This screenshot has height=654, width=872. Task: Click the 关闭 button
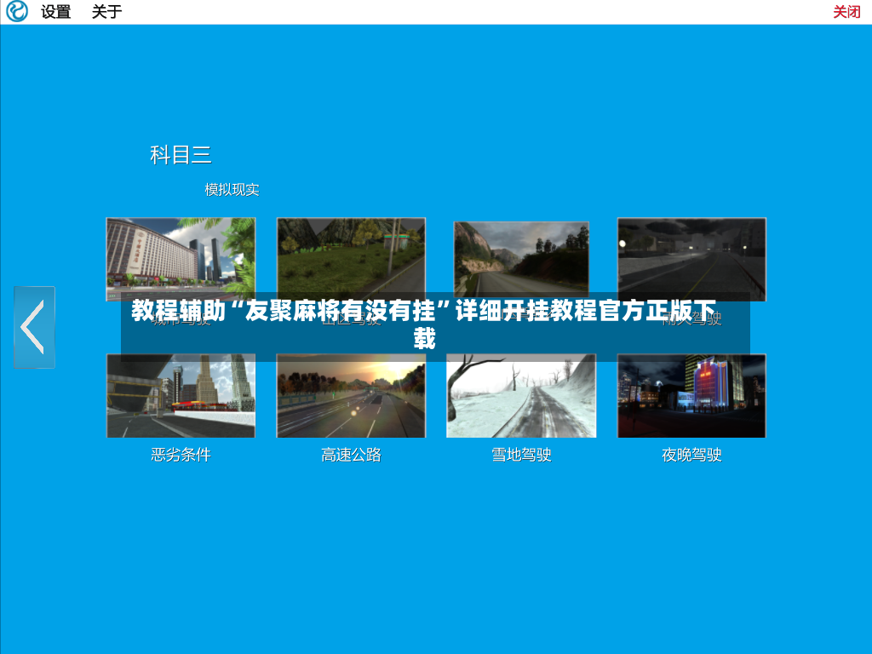pos(846,12)
